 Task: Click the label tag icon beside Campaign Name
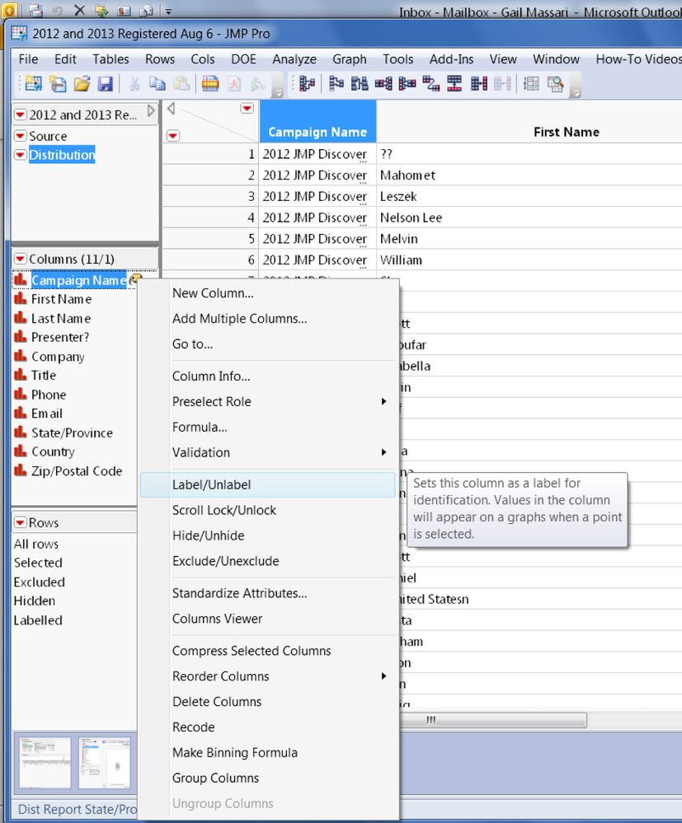[x=135, y=279]
